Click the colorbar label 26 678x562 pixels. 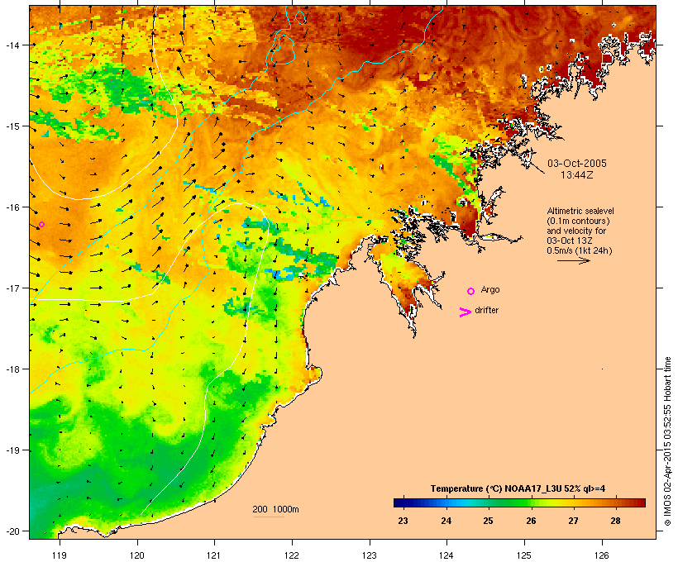point(531,521)
